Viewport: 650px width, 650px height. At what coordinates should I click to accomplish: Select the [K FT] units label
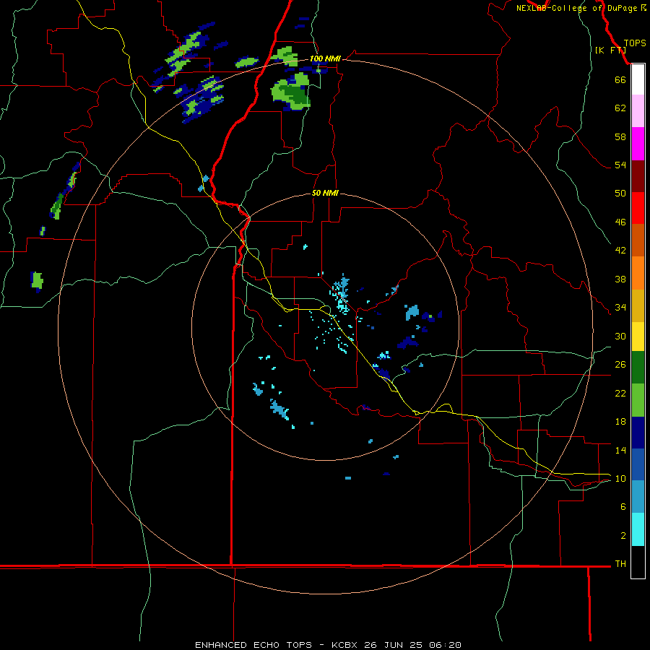pyautogui.click(x=610, y=50)
